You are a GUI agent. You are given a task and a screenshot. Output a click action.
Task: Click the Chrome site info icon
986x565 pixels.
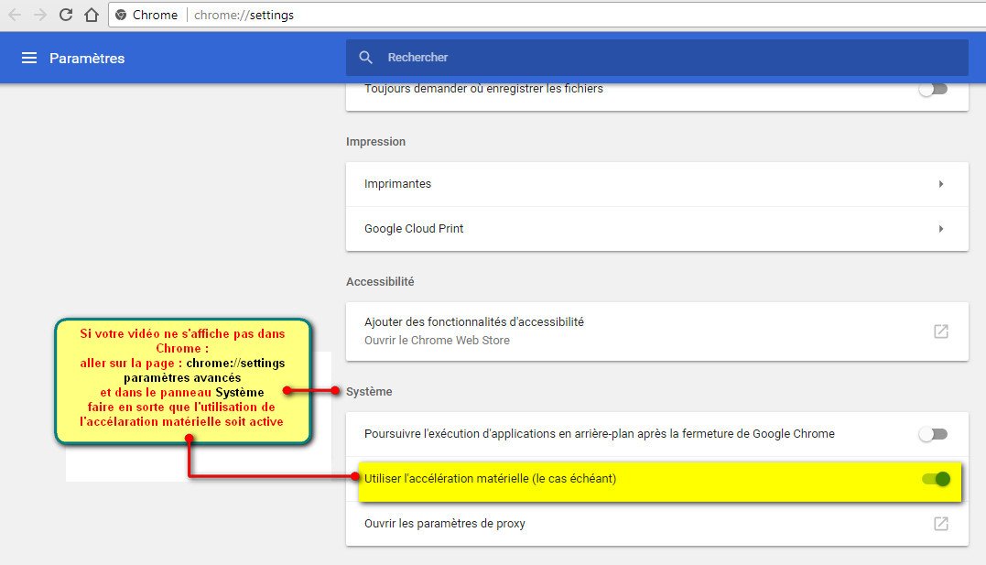pos(121,15)
